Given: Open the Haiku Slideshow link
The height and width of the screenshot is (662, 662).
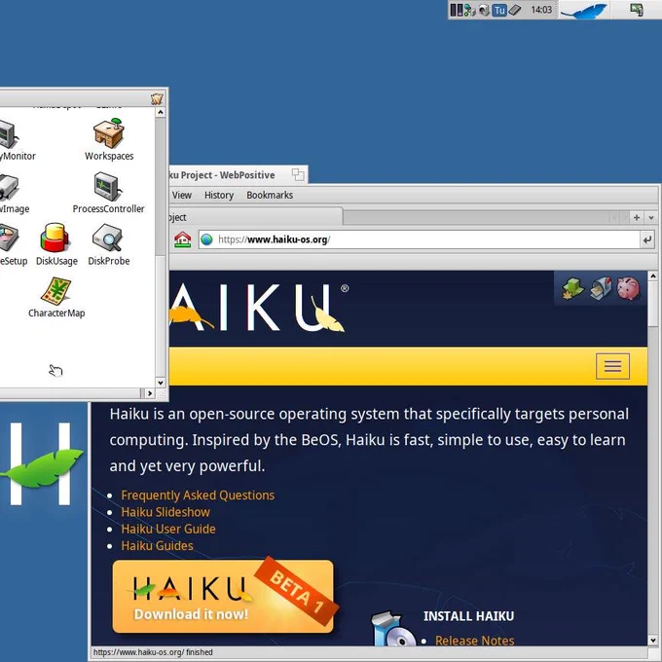Looking at the screenshot, I should 165,512.
